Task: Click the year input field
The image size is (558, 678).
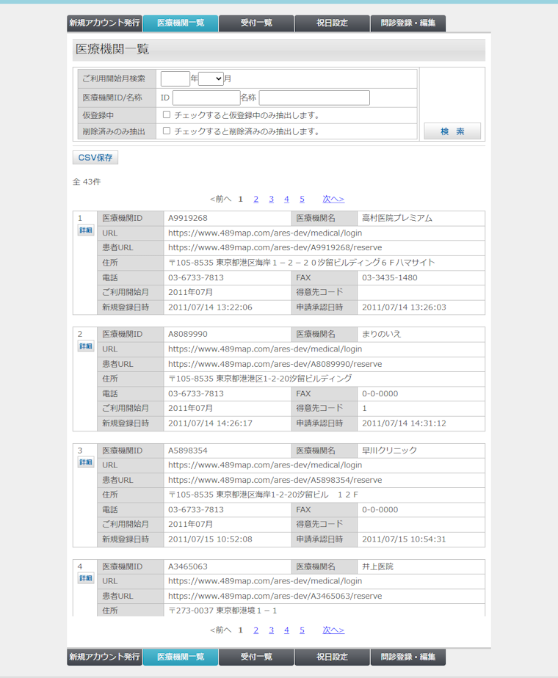Action: 175,79
